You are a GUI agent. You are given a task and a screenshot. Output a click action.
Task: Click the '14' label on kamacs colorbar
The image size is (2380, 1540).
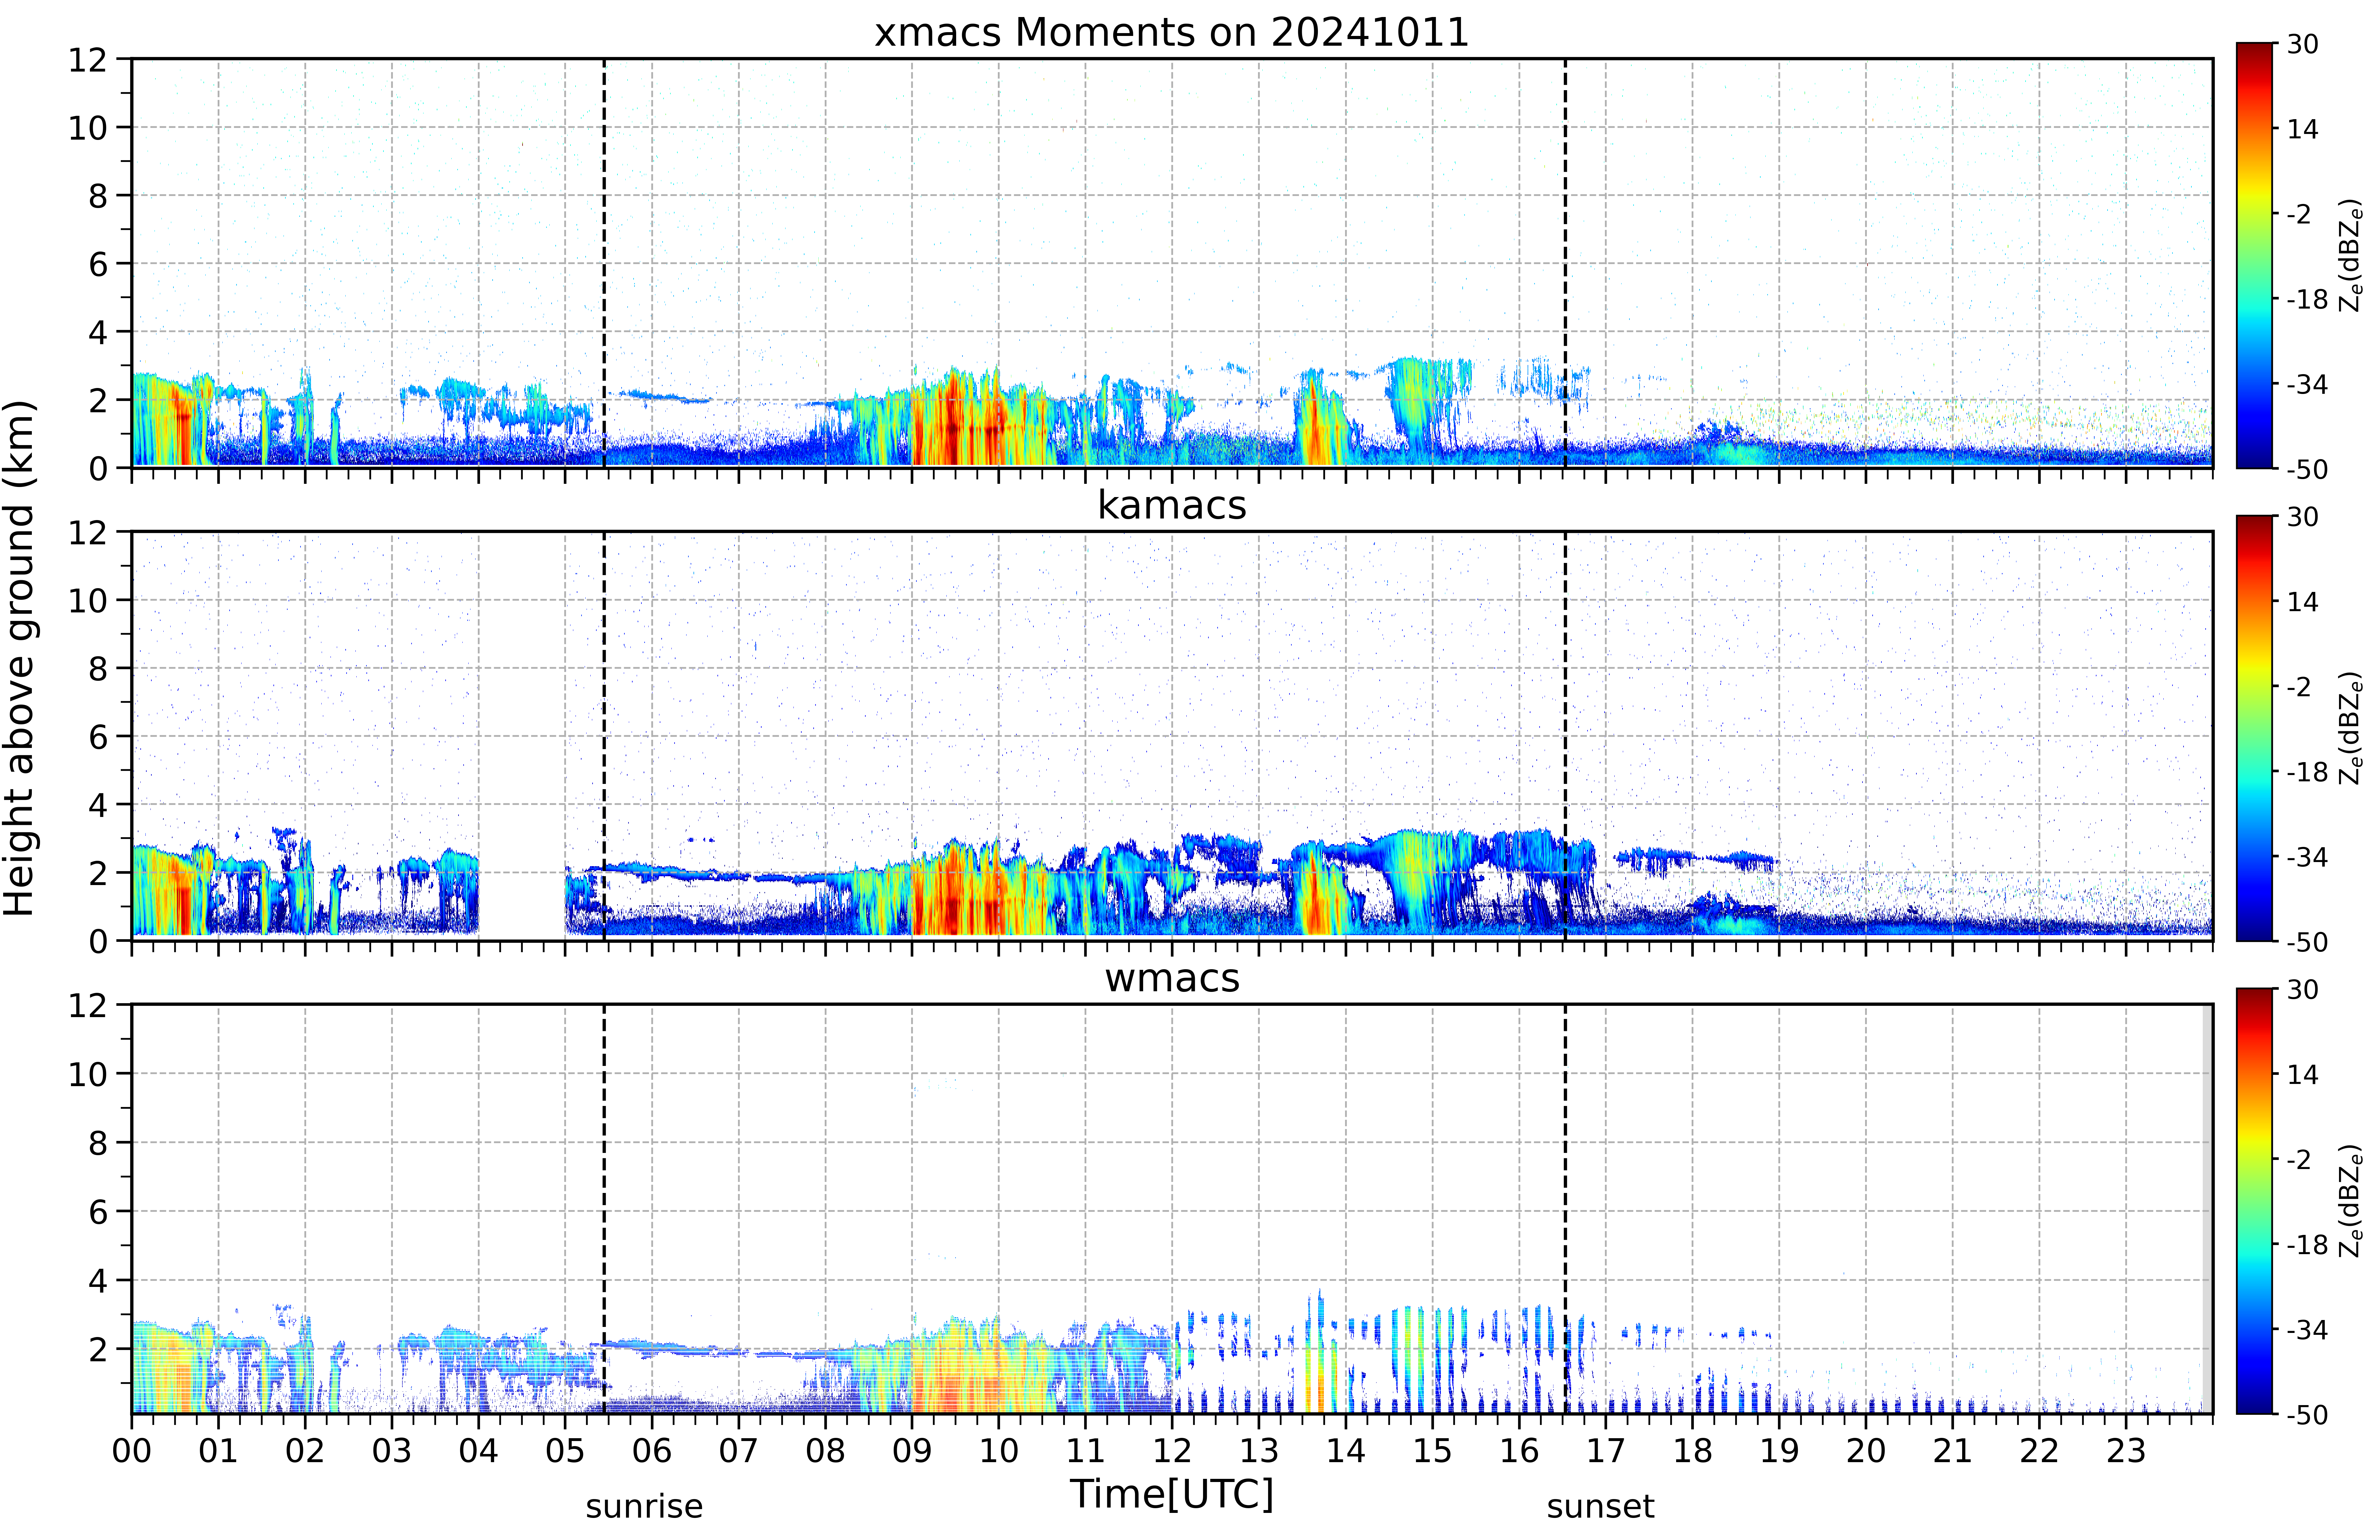2303,602
